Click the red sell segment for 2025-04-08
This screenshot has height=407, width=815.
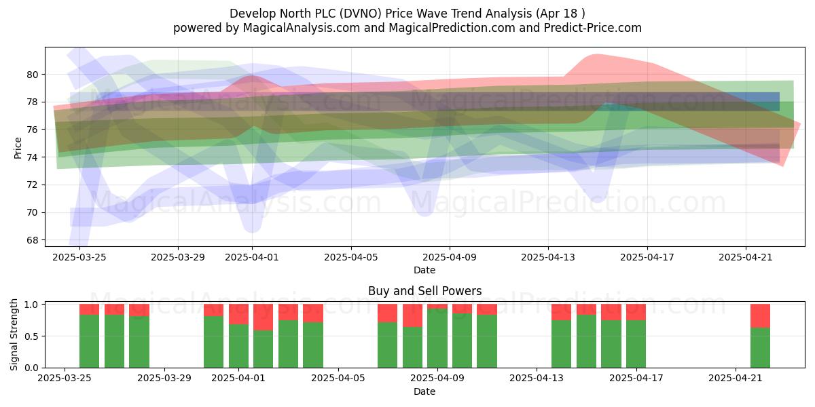pos(412,315)
